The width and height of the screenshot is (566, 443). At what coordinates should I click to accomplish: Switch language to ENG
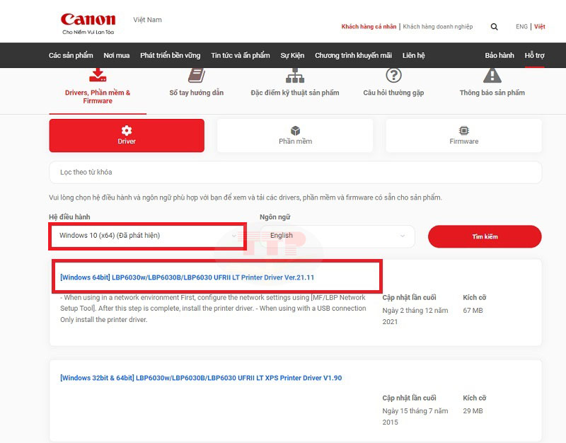[521, 27]
